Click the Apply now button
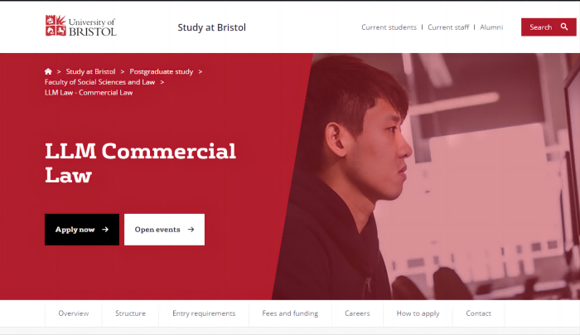This screenshot has height=335, width=580. click(82, 230)
